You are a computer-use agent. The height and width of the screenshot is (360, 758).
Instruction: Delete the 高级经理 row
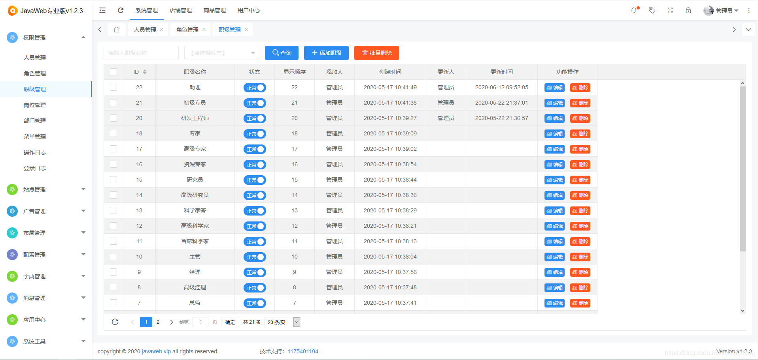tap(580, 288)
